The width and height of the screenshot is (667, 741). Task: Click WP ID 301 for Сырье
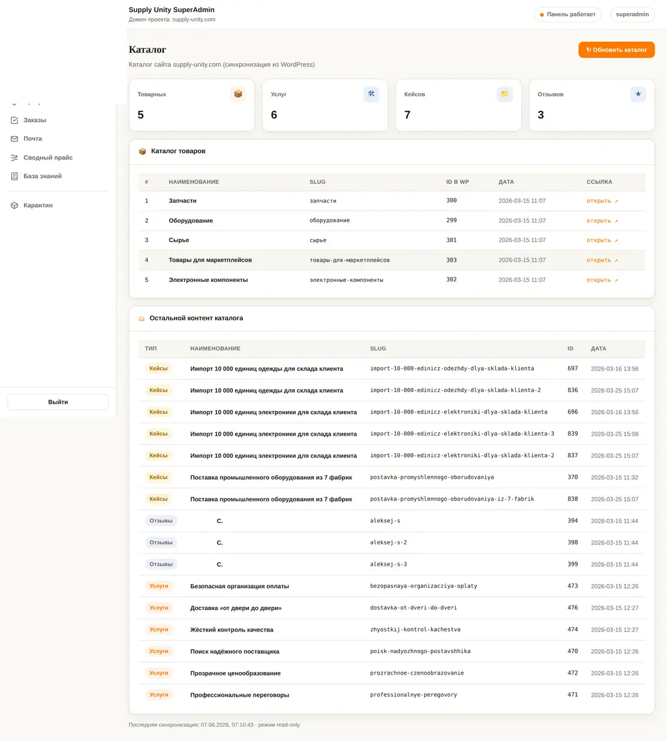pyautogui.click(x=451, y=240)
